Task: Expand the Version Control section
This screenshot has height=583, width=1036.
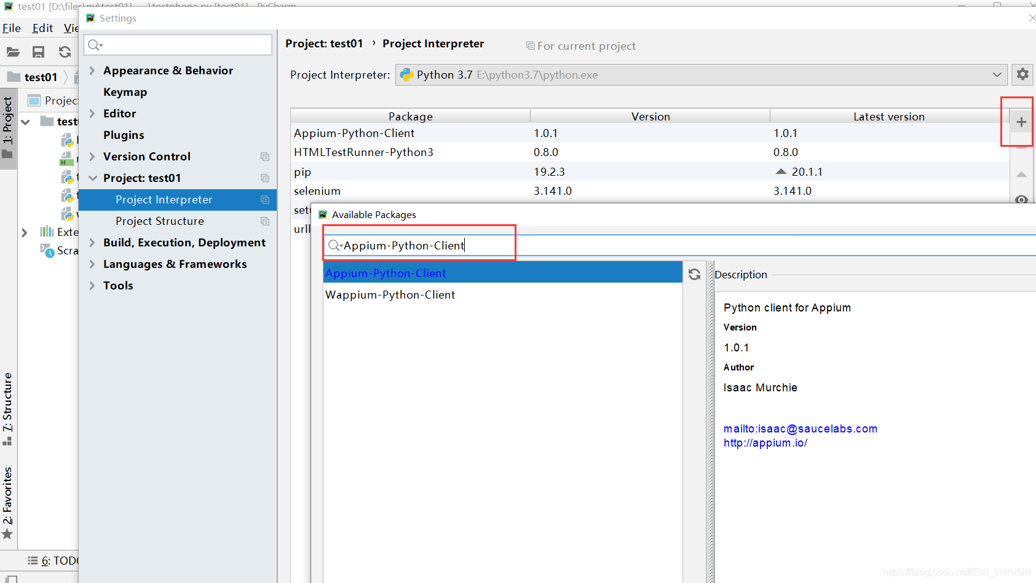Action: (x=92, y=157)
